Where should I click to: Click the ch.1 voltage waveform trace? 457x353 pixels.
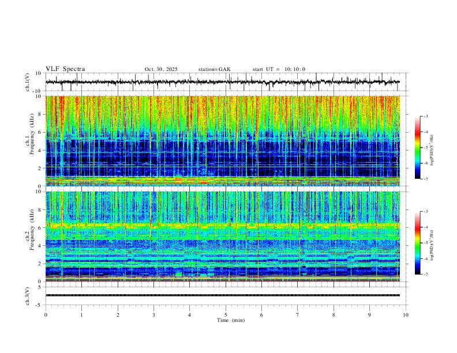point(223,82)
